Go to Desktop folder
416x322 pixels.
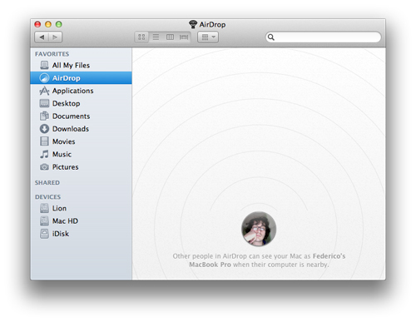pyautogui.click(x=81, y=103)
